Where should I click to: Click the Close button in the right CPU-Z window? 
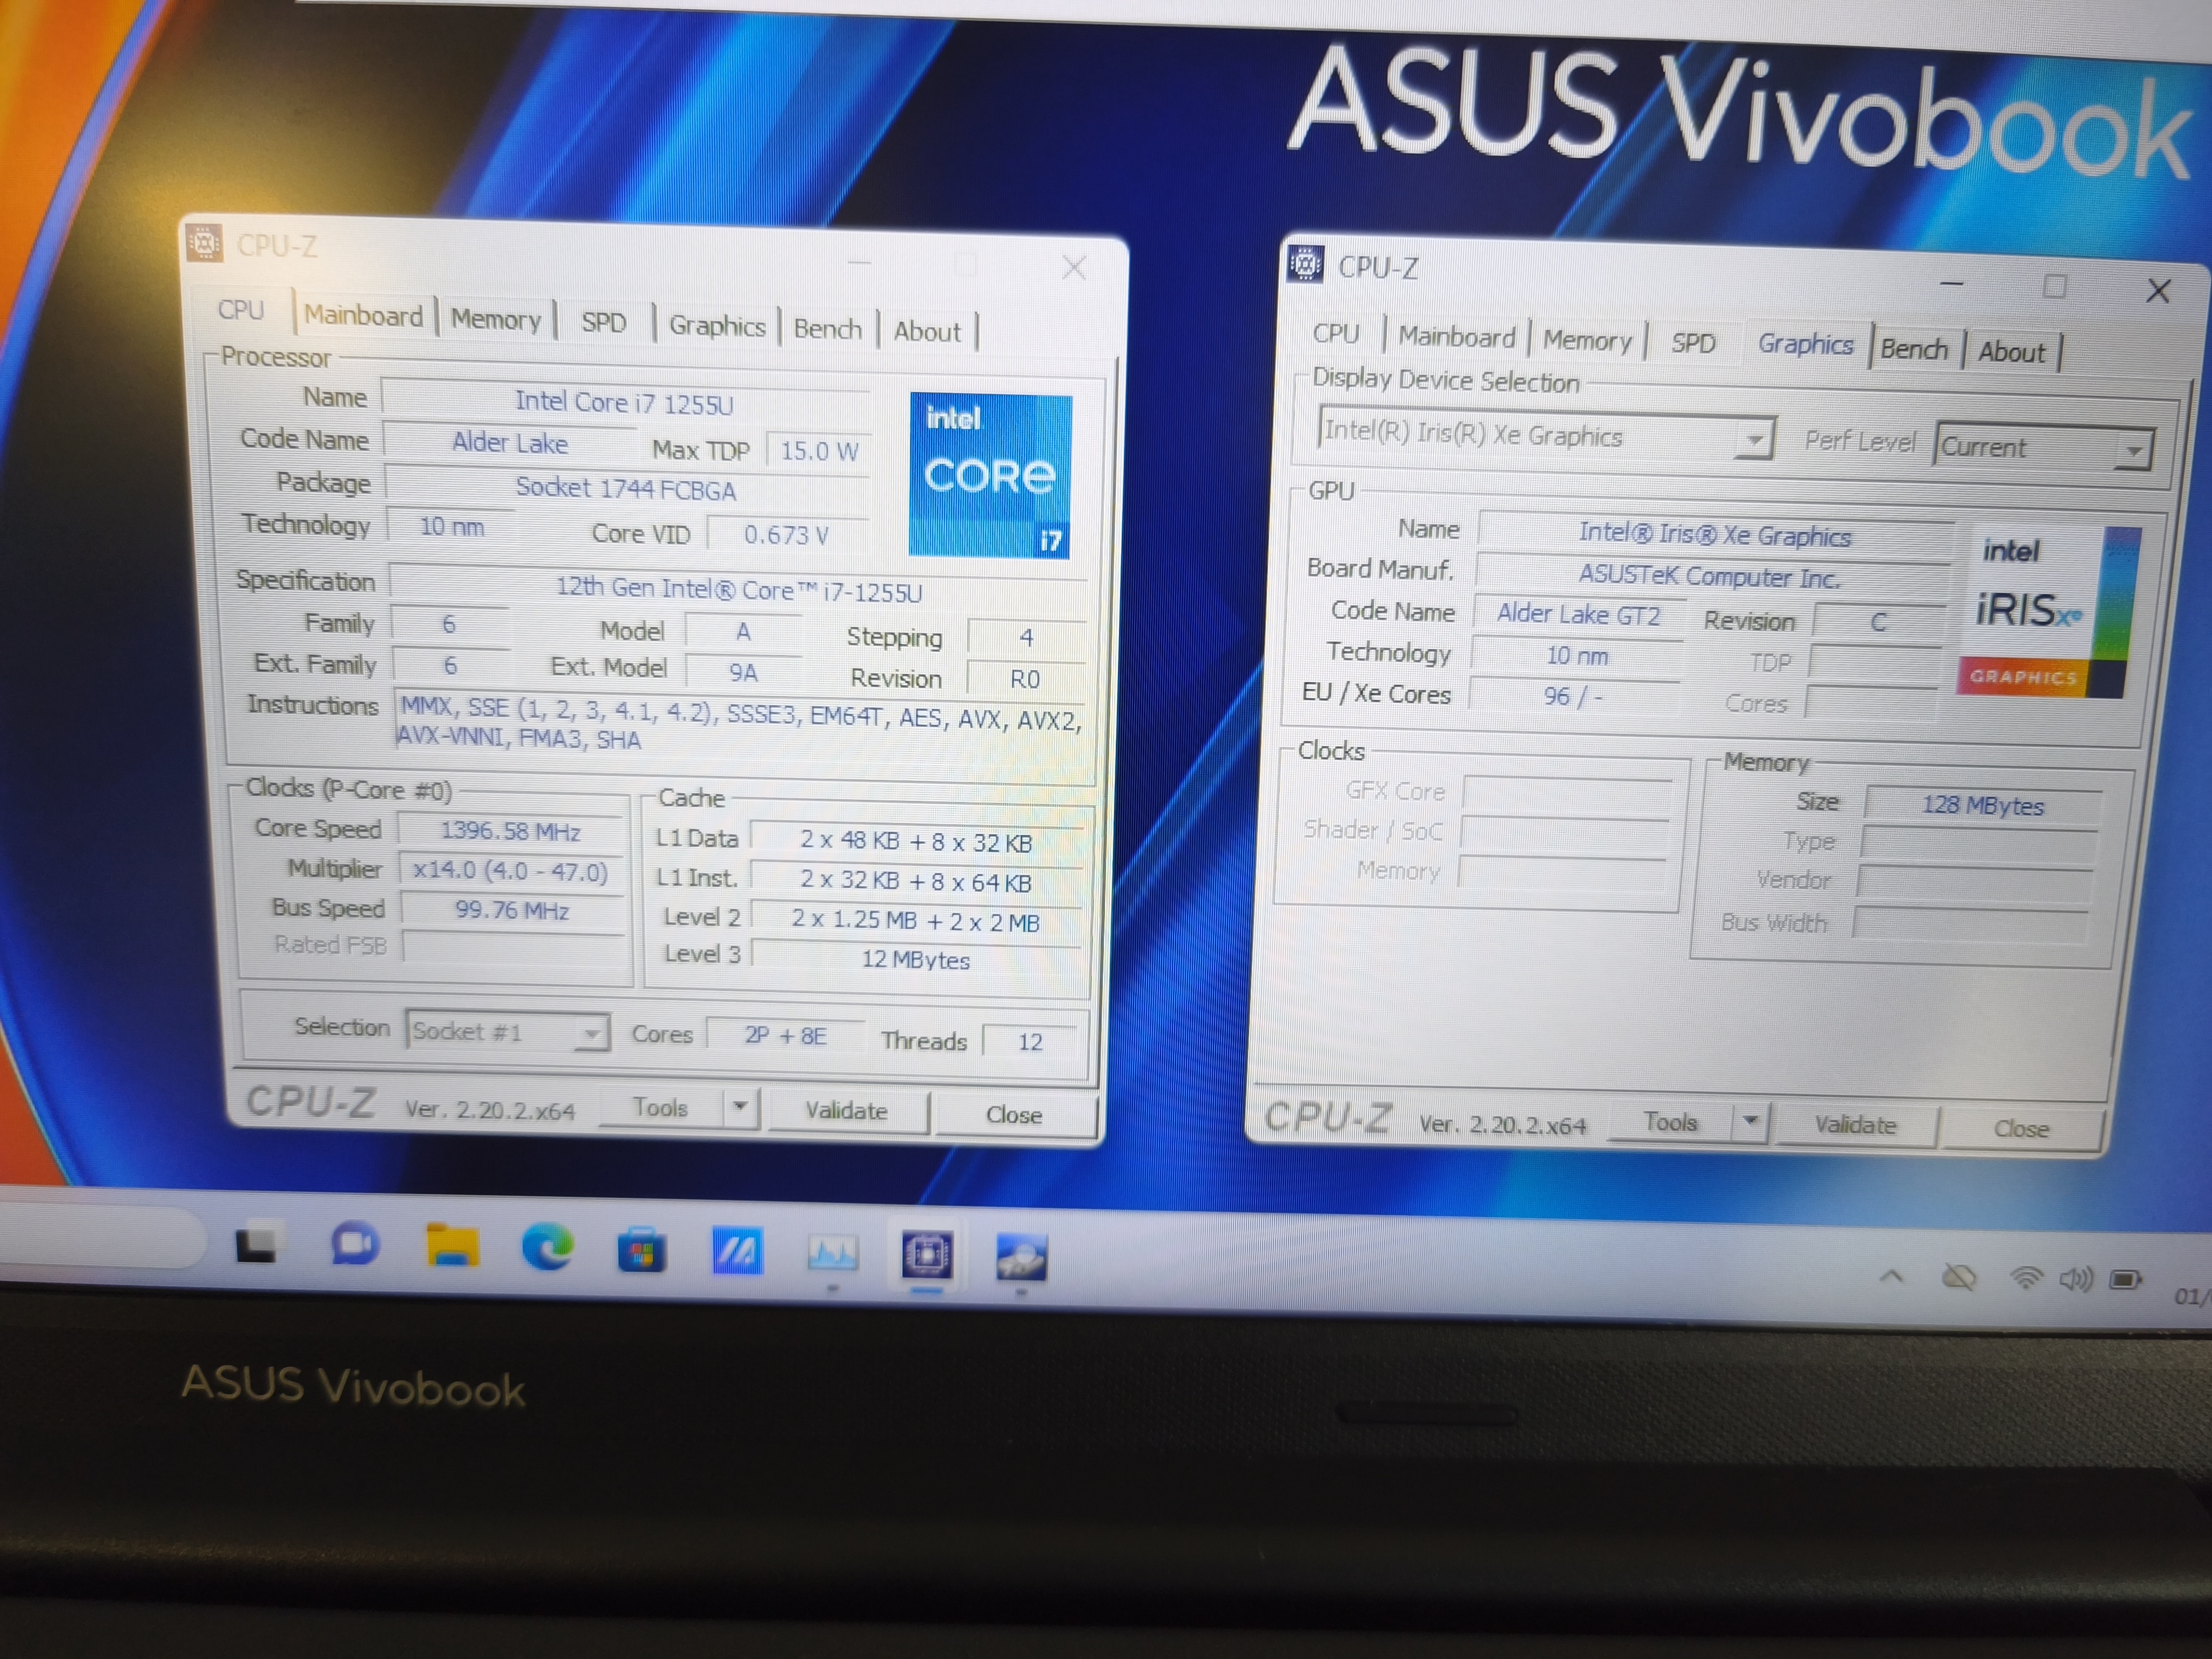coord(2021,1129)
